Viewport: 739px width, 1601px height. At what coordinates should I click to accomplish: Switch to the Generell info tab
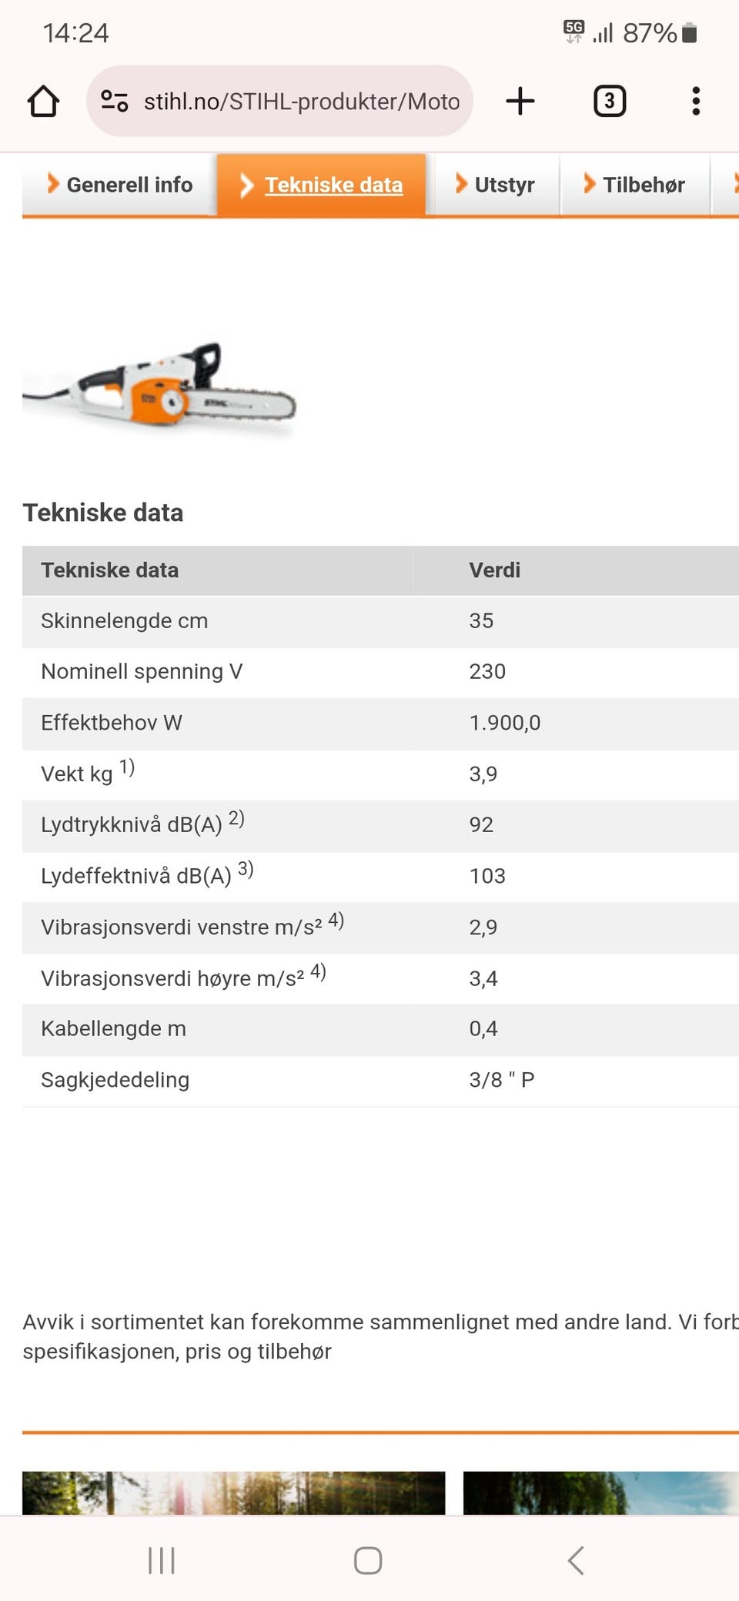pos(120,185)
